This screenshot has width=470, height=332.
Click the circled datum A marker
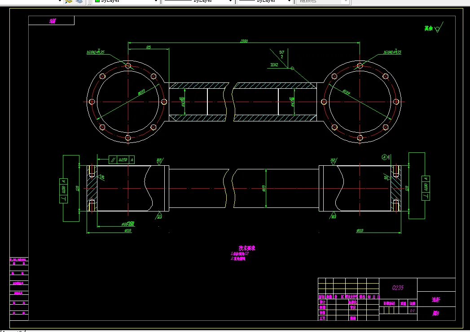click(385, 157)
